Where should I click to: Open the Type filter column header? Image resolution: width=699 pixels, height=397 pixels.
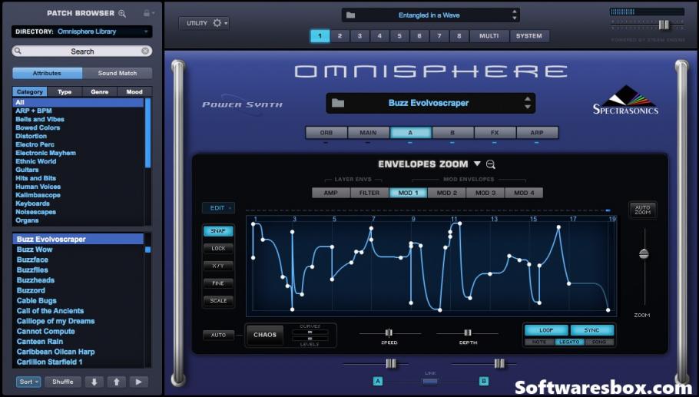click(65, 92)
